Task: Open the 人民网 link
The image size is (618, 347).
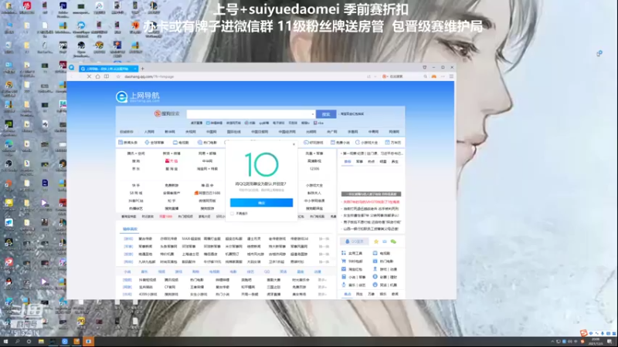Action: (149, 132)
